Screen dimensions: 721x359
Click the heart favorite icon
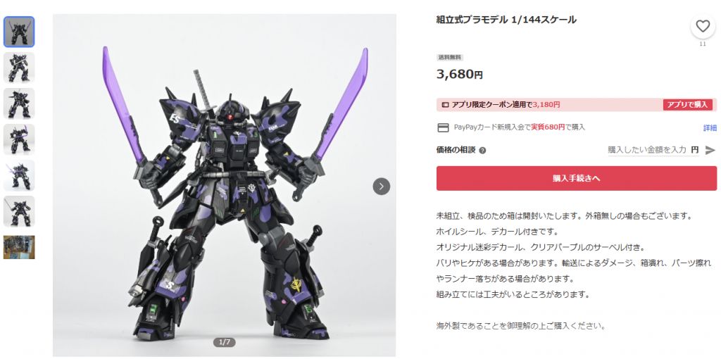(703, 27)
